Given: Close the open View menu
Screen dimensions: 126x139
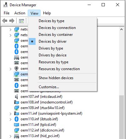Looking at the screenshot, I should coord(34,13).
